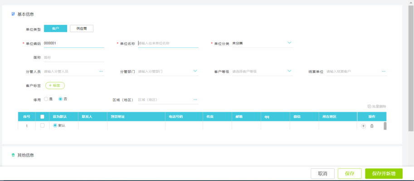
Task: Switch unit type to 客户
Action: coord(55,29)
